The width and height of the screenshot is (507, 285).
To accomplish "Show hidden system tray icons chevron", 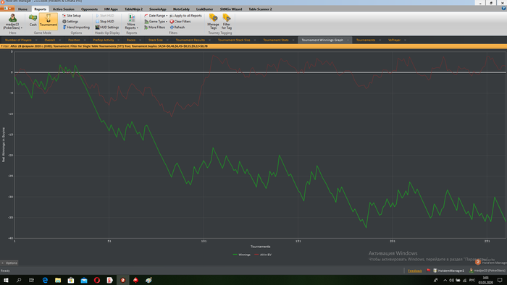I will coord(445,280).
